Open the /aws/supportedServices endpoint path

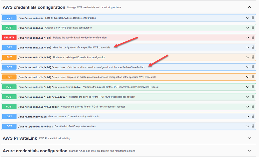click(36, 126)
